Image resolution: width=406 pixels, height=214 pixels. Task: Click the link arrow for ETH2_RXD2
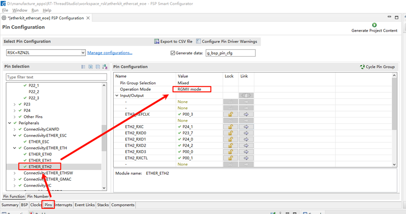[246, 146]
